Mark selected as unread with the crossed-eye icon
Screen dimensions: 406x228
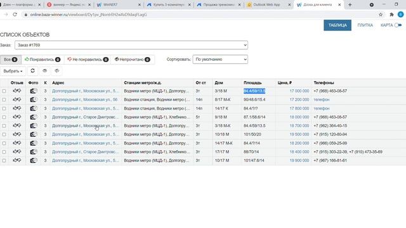[x=57, y=71]
